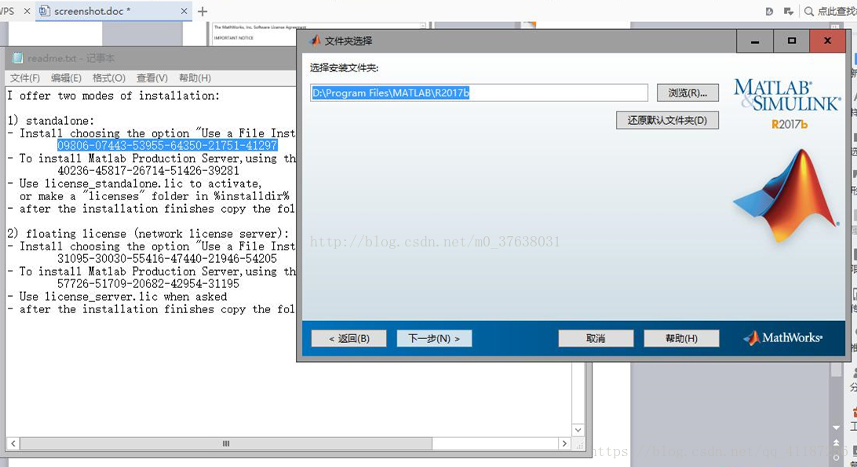Close the screenshot.doc tab

[184, 11]
